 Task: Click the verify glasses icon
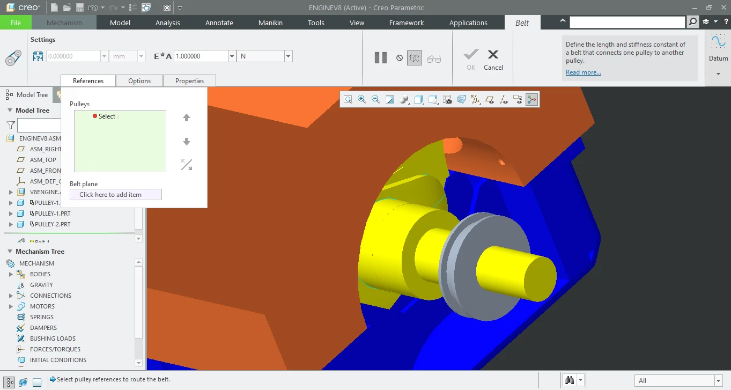[434, 58]
